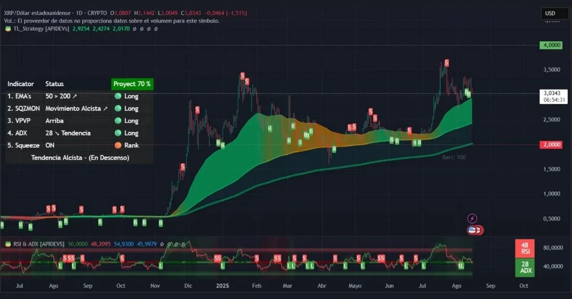This screenshot has height=299, width=572.
Task: Click the lightning quick-trade icon
Action: (x=471, y=219)
